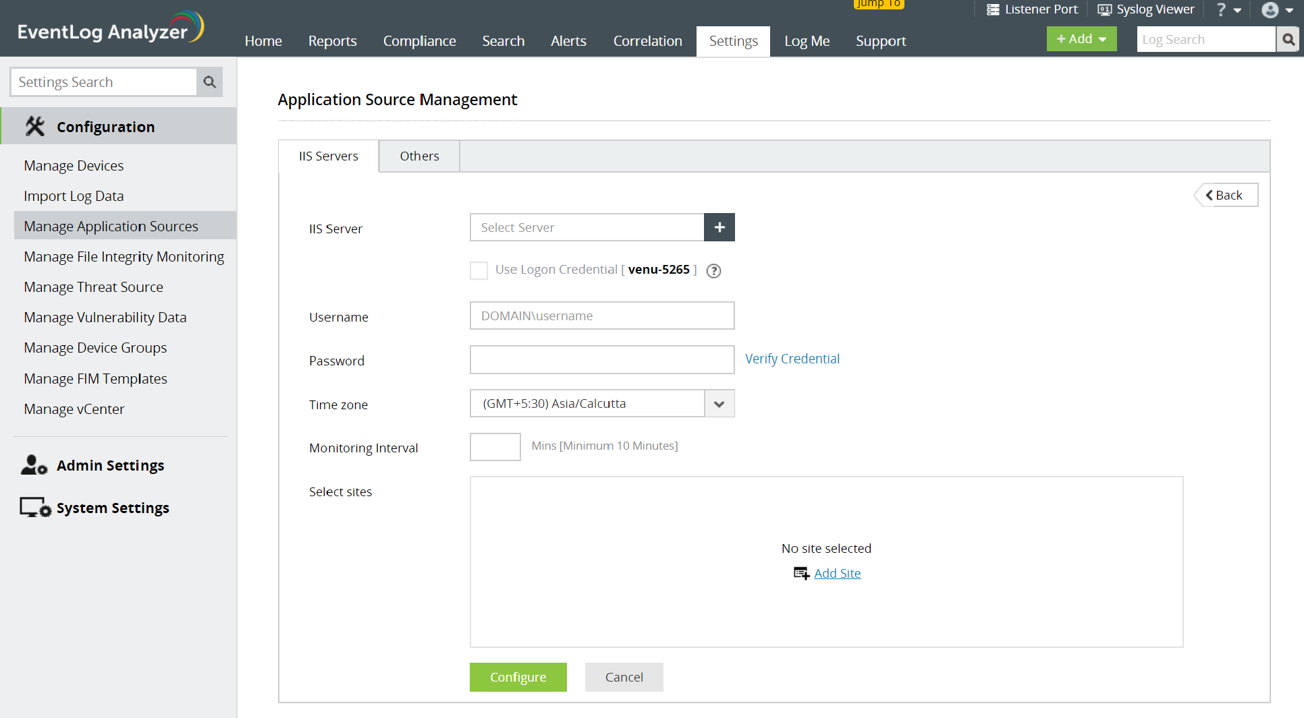The height and width of the screenshot is (718, 1304).
Task: Open Manage File Integrity Monitoring
Action: [124, 257]
